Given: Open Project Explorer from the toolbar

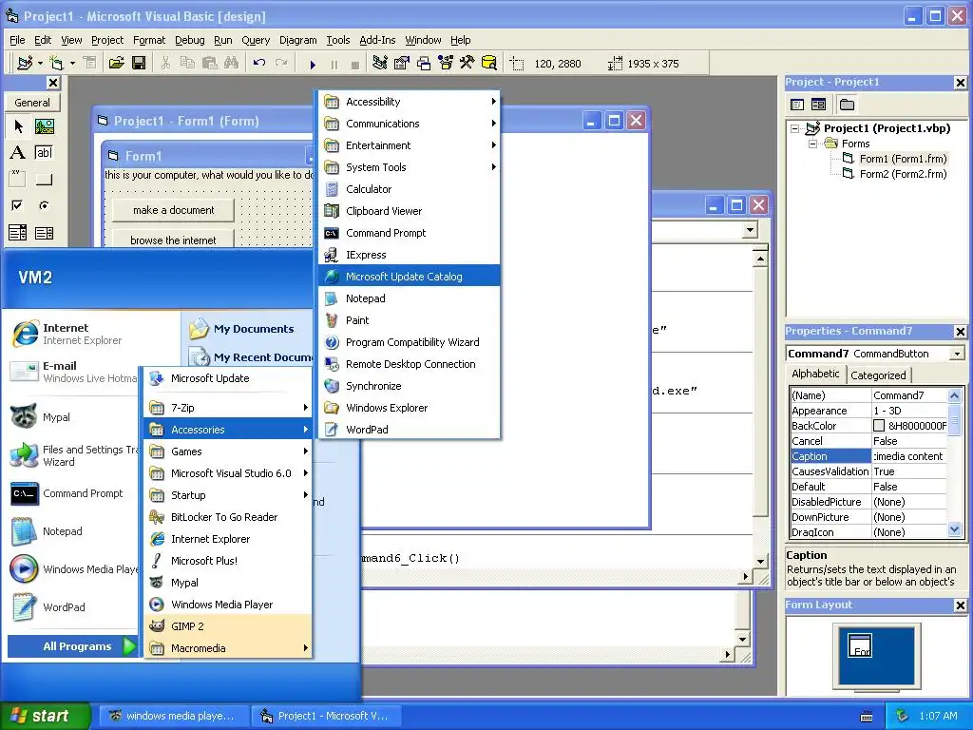Looking at the screenshot, I should (x=380, y=63).
